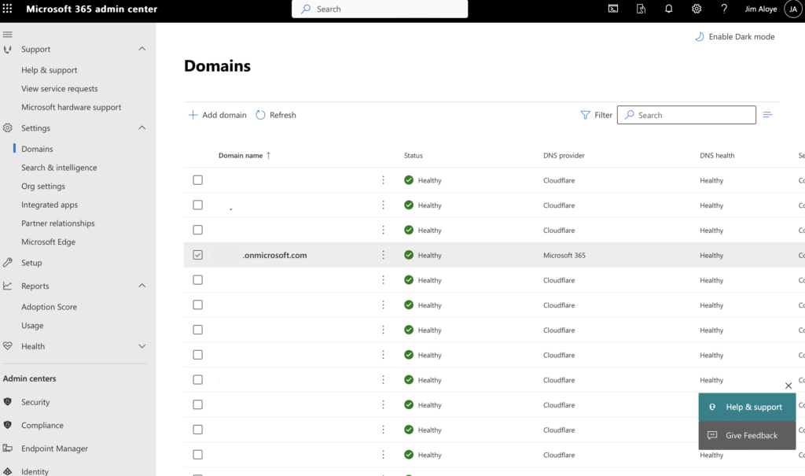Image resolution: width=805 pixels, height=476 pixels.
Task: Click the domains list Search box
Action: click(x=686, y=115)
